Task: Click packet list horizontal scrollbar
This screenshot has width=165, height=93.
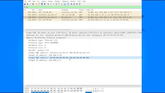Action: click(48, 30)
